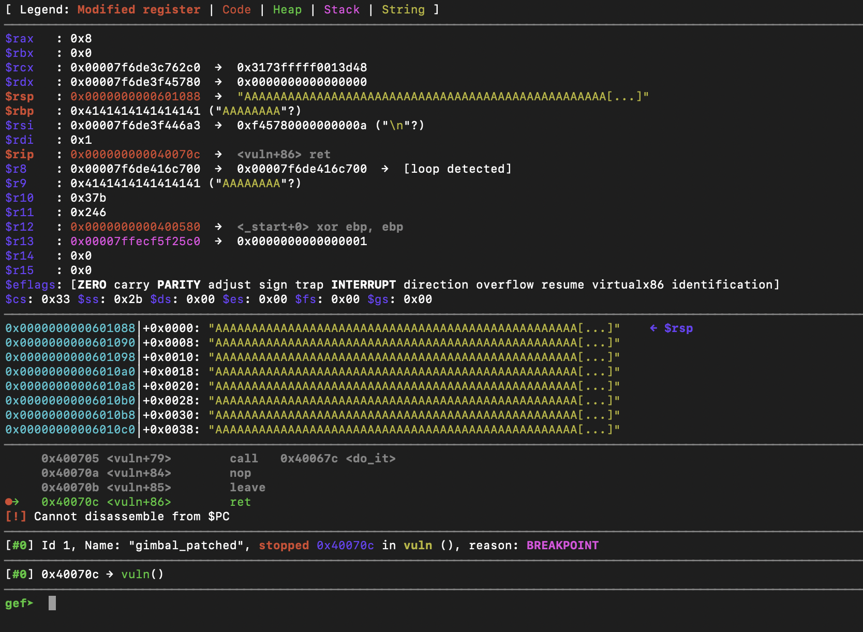Viewport: 863px width, 632px height.
Task: Select the $rdx address 0x00007f6de3f45780
Action: 136,82
